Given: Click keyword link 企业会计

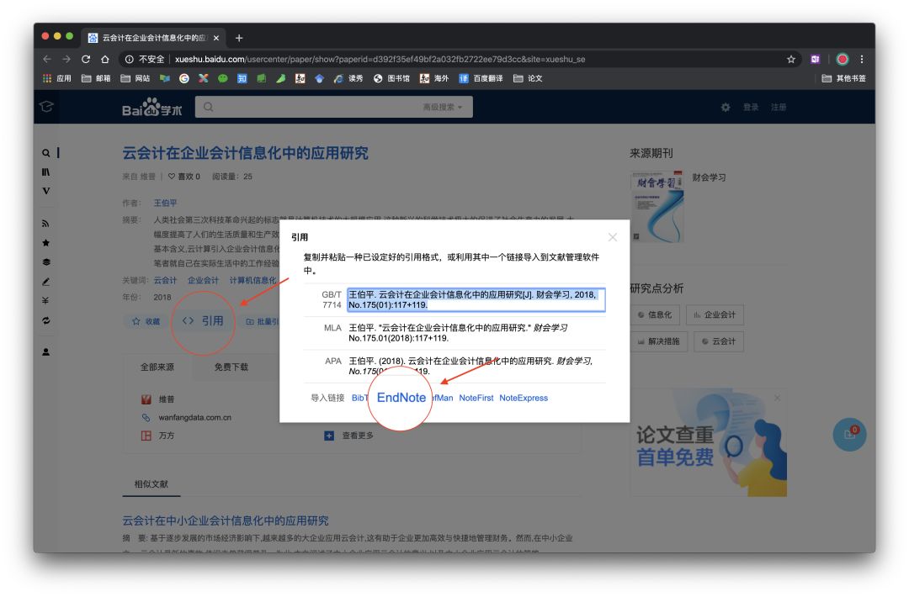Looking at the screenshot, I should pyautogui.click(x=203, y=280).
